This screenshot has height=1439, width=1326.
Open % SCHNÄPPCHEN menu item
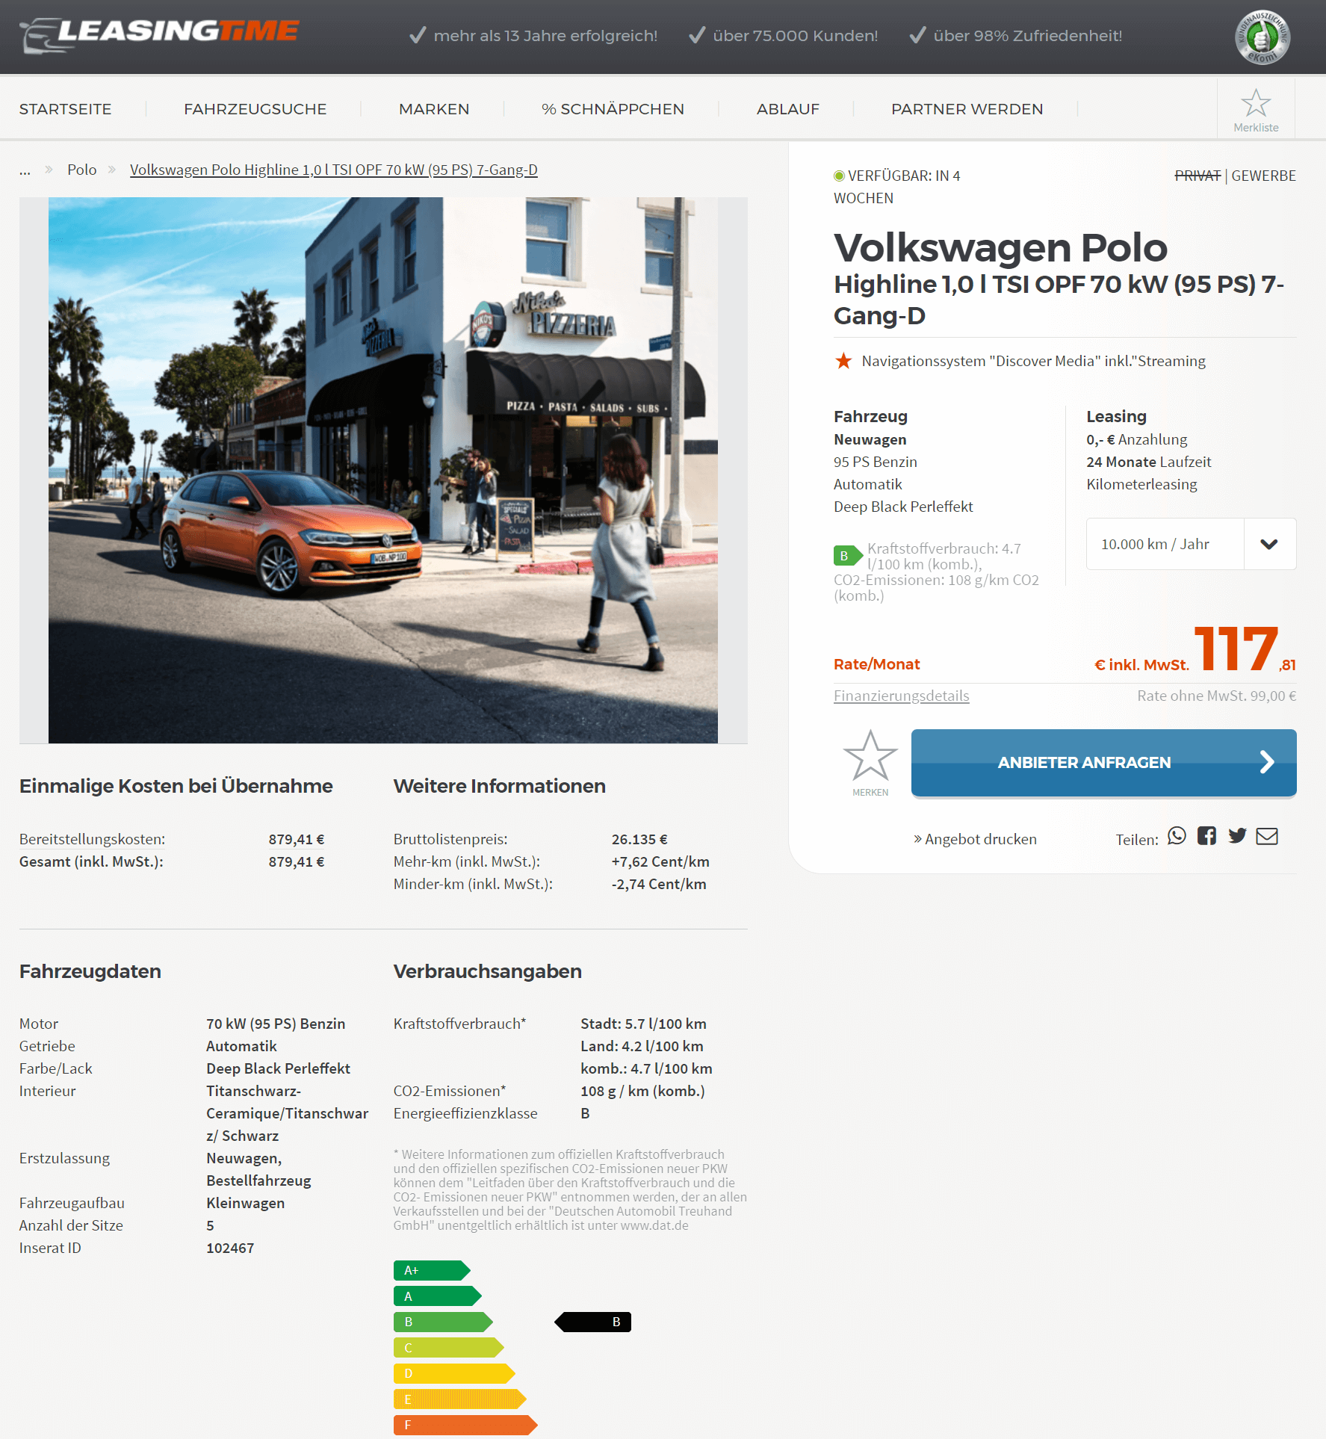pyautogui.click(x=613, y=109)
